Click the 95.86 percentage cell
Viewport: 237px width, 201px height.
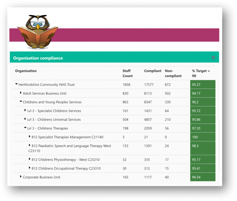coord(203,120)
